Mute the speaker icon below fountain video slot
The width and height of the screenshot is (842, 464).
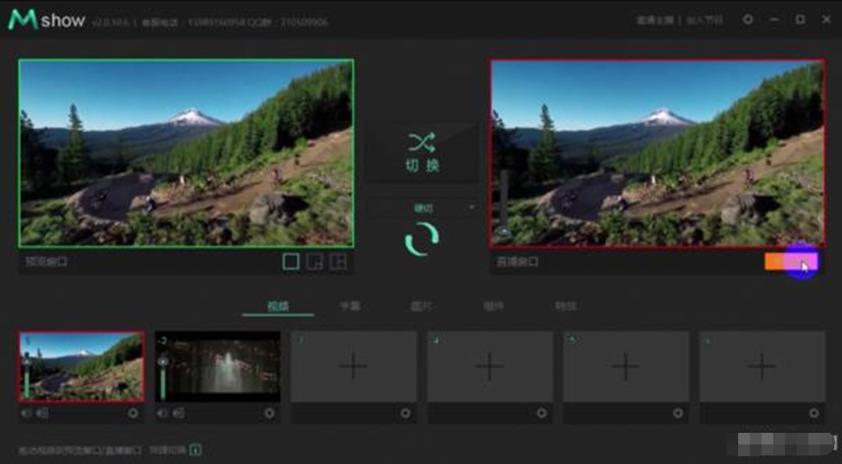(162, 413)
